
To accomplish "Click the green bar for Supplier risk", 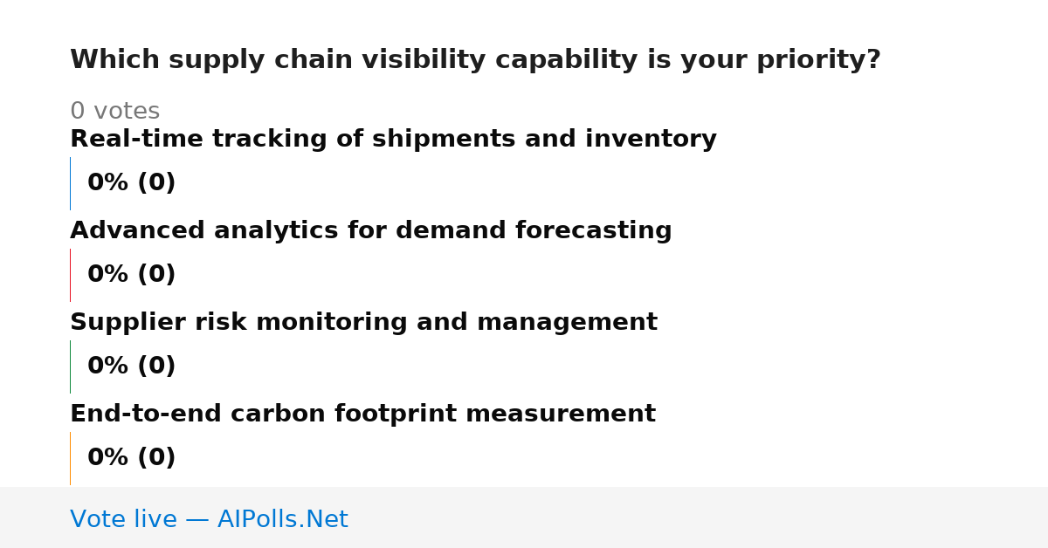I will [x=70, y=366].
